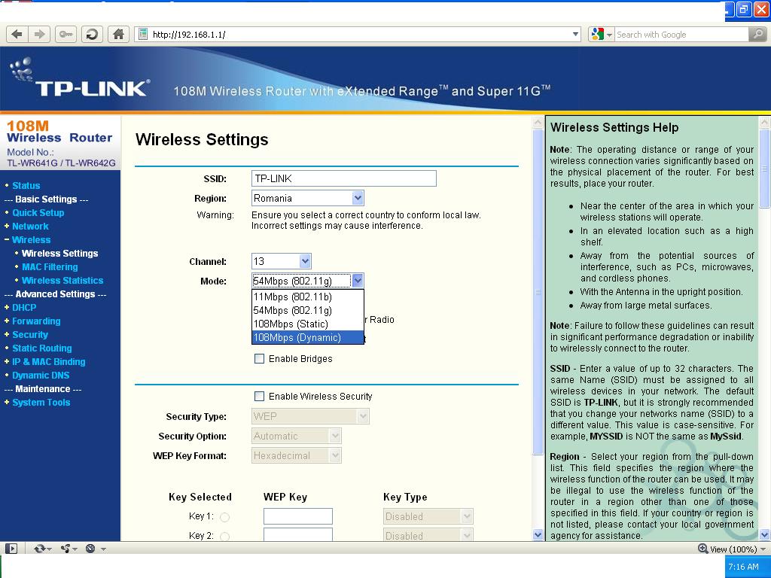Screen dimensions: 771x578
Task: Click the 7:16 AM taskbar clock
Action: 743,567
